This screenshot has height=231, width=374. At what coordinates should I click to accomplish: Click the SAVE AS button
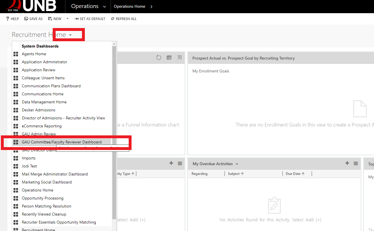33,19
